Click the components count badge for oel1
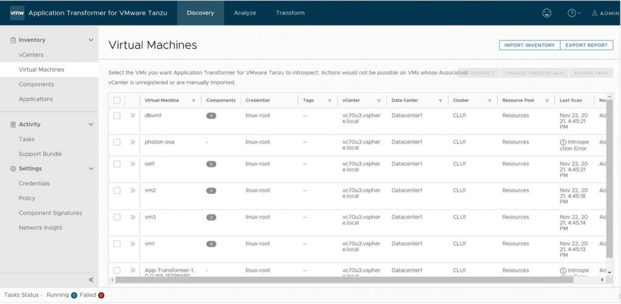This screenshot has height=304, width=621. 212,164
